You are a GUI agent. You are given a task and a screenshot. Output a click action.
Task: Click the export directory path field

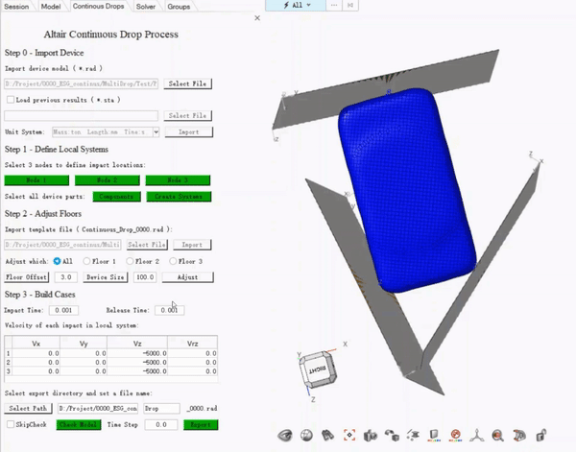98,408
